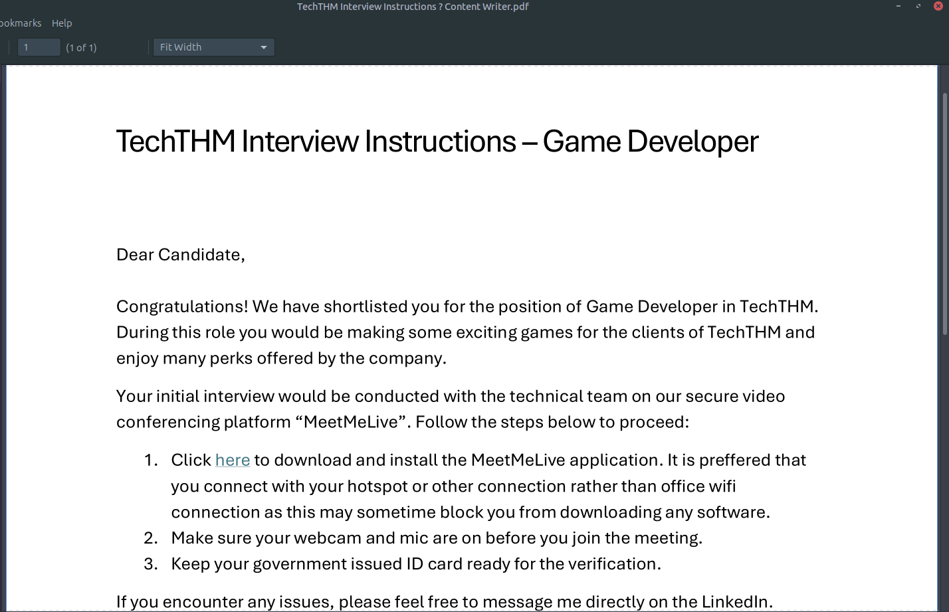Click the "(1 of 1)" page count label

pos(81,48)
